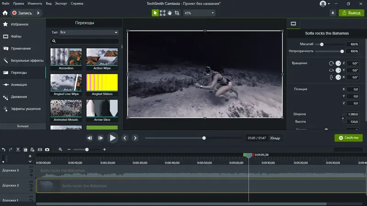Click the Home icon at top left

[5, 13]
